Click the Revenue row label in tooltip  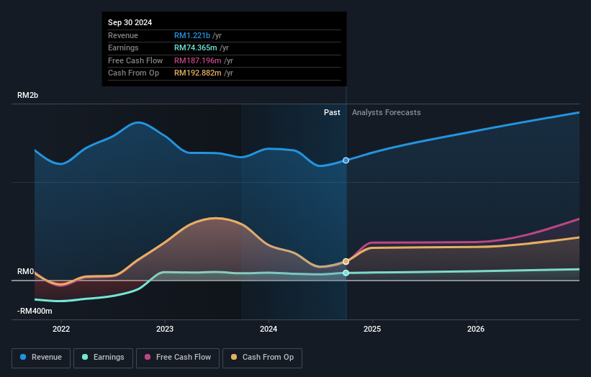[x=123, y=35]
